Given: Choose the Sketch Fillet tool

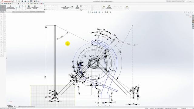Looking at the screenshot, I should pos(23,10).
